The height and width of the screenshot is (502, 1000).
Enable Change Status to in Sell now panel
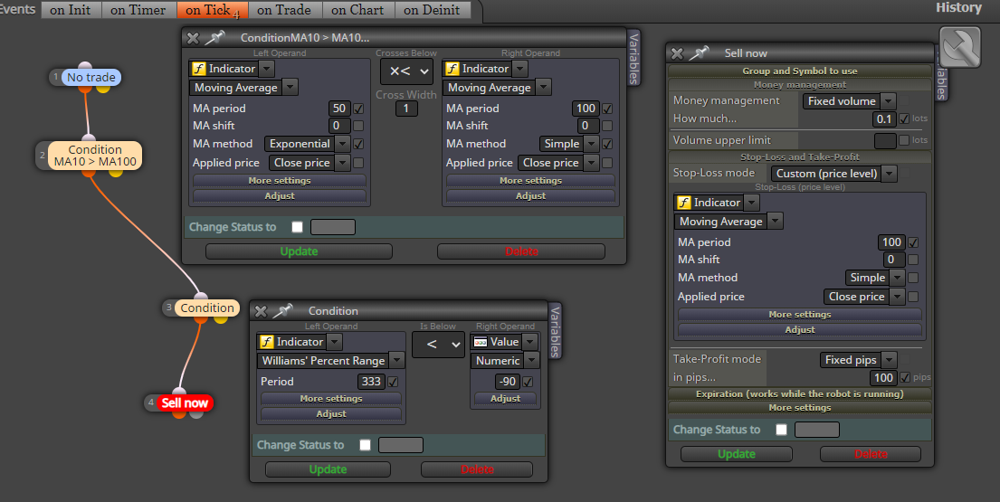[781, 430]
